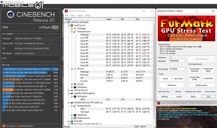
Task: Click the Preset:2160 (4K/UHD) benchmark button
Action: click(x=195, y=70)
